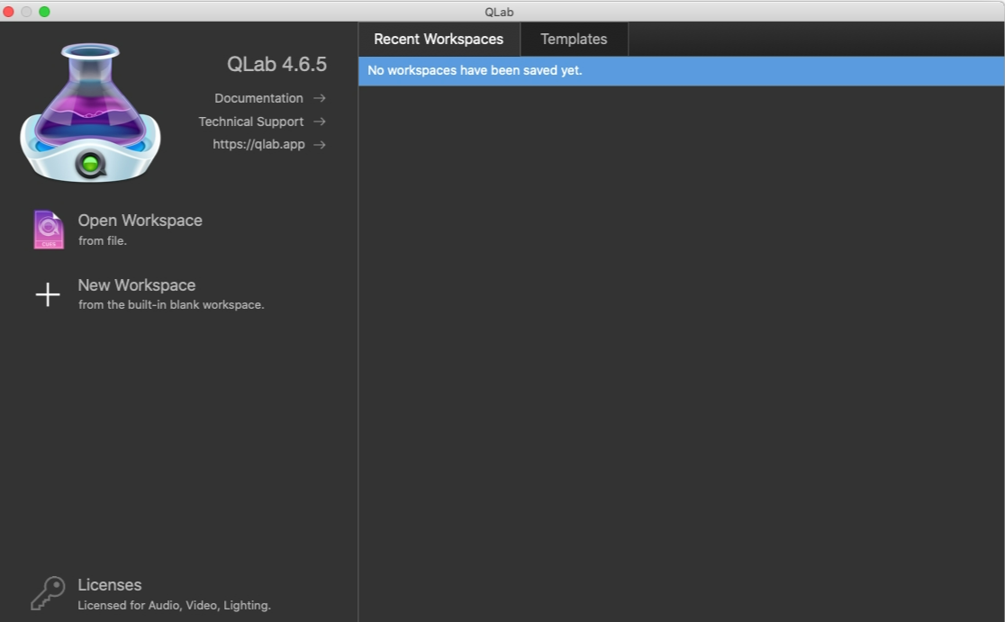Click the Open Workspace file icon
The width and height of the screenshot is (1005, 622).
(x=49, y=230)
